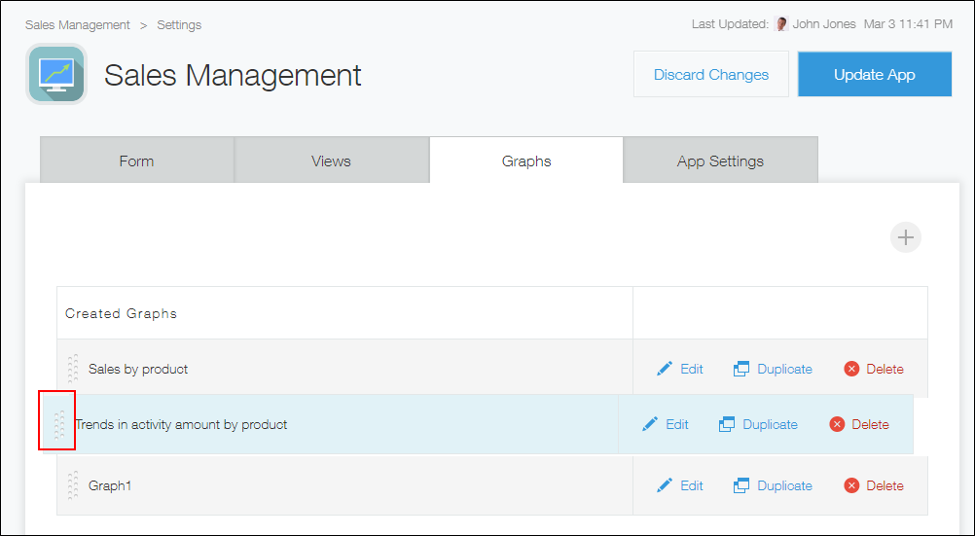Click the Discard Changes button

coord(710,75)
